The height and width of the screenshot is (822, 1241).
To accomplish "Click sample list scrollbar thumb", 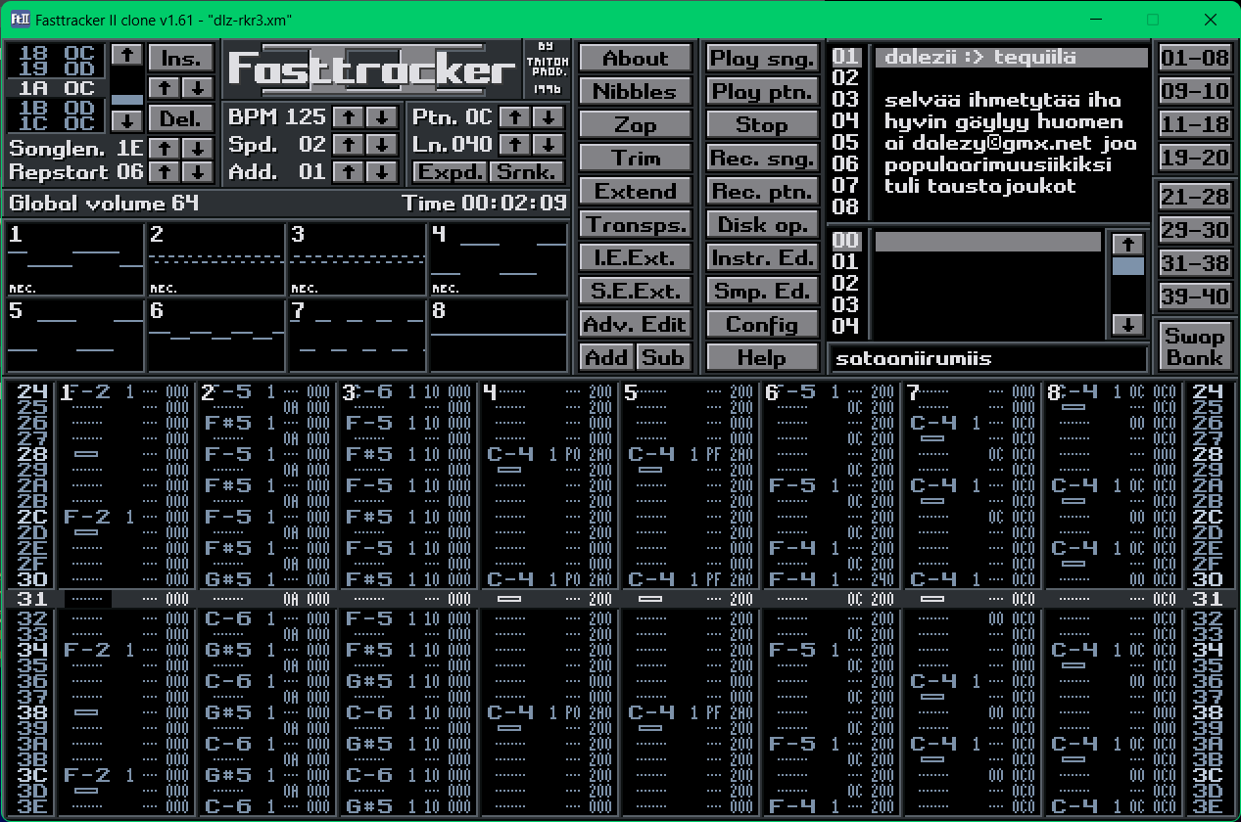I will 1128,266.
